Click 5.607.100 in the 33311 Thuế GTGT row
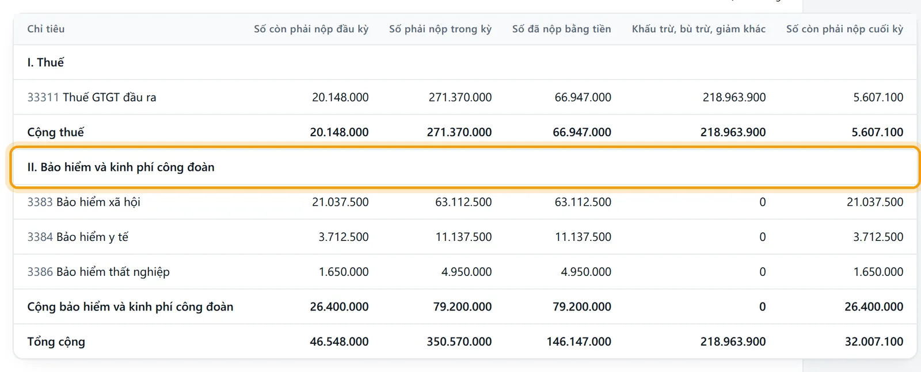The width and height of the screenshot is (921, 372). point(878,97)
